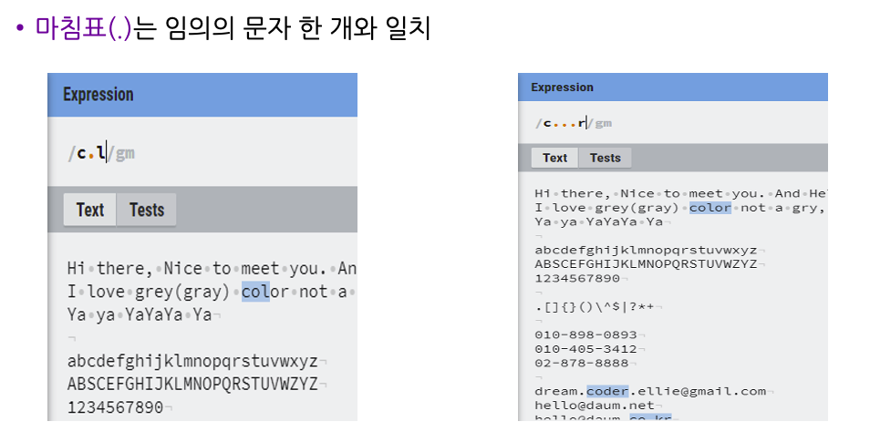Viewport: 870px width, 432px height.
Task: Click highlighted 'coder' match in email line
Action: click(607, 392)
